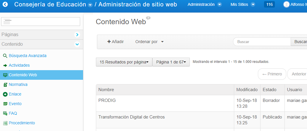The width and height of the screenshot is (307, 131).
Task: Click the Buscar submit button
Action: click(299, 42)
